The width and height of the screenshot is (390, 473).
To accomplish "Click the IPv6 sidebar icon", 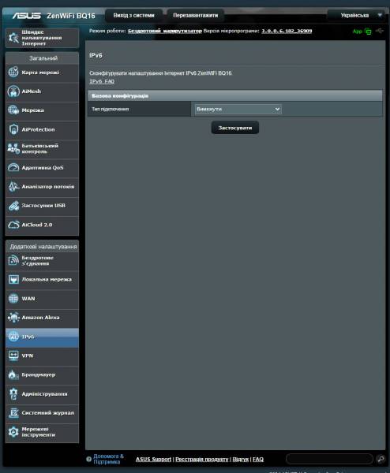I will pos(13,337).
